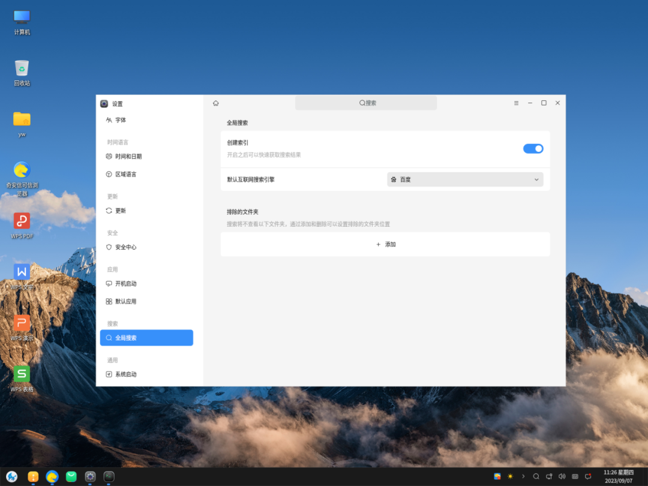
Task: Select 开机启动 in the sidebar
Action: click(x=125, y=284)
